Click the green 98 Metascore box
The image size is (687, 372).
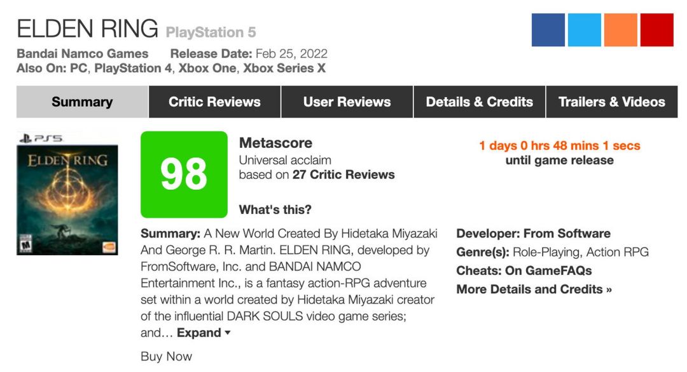[184, 175]
